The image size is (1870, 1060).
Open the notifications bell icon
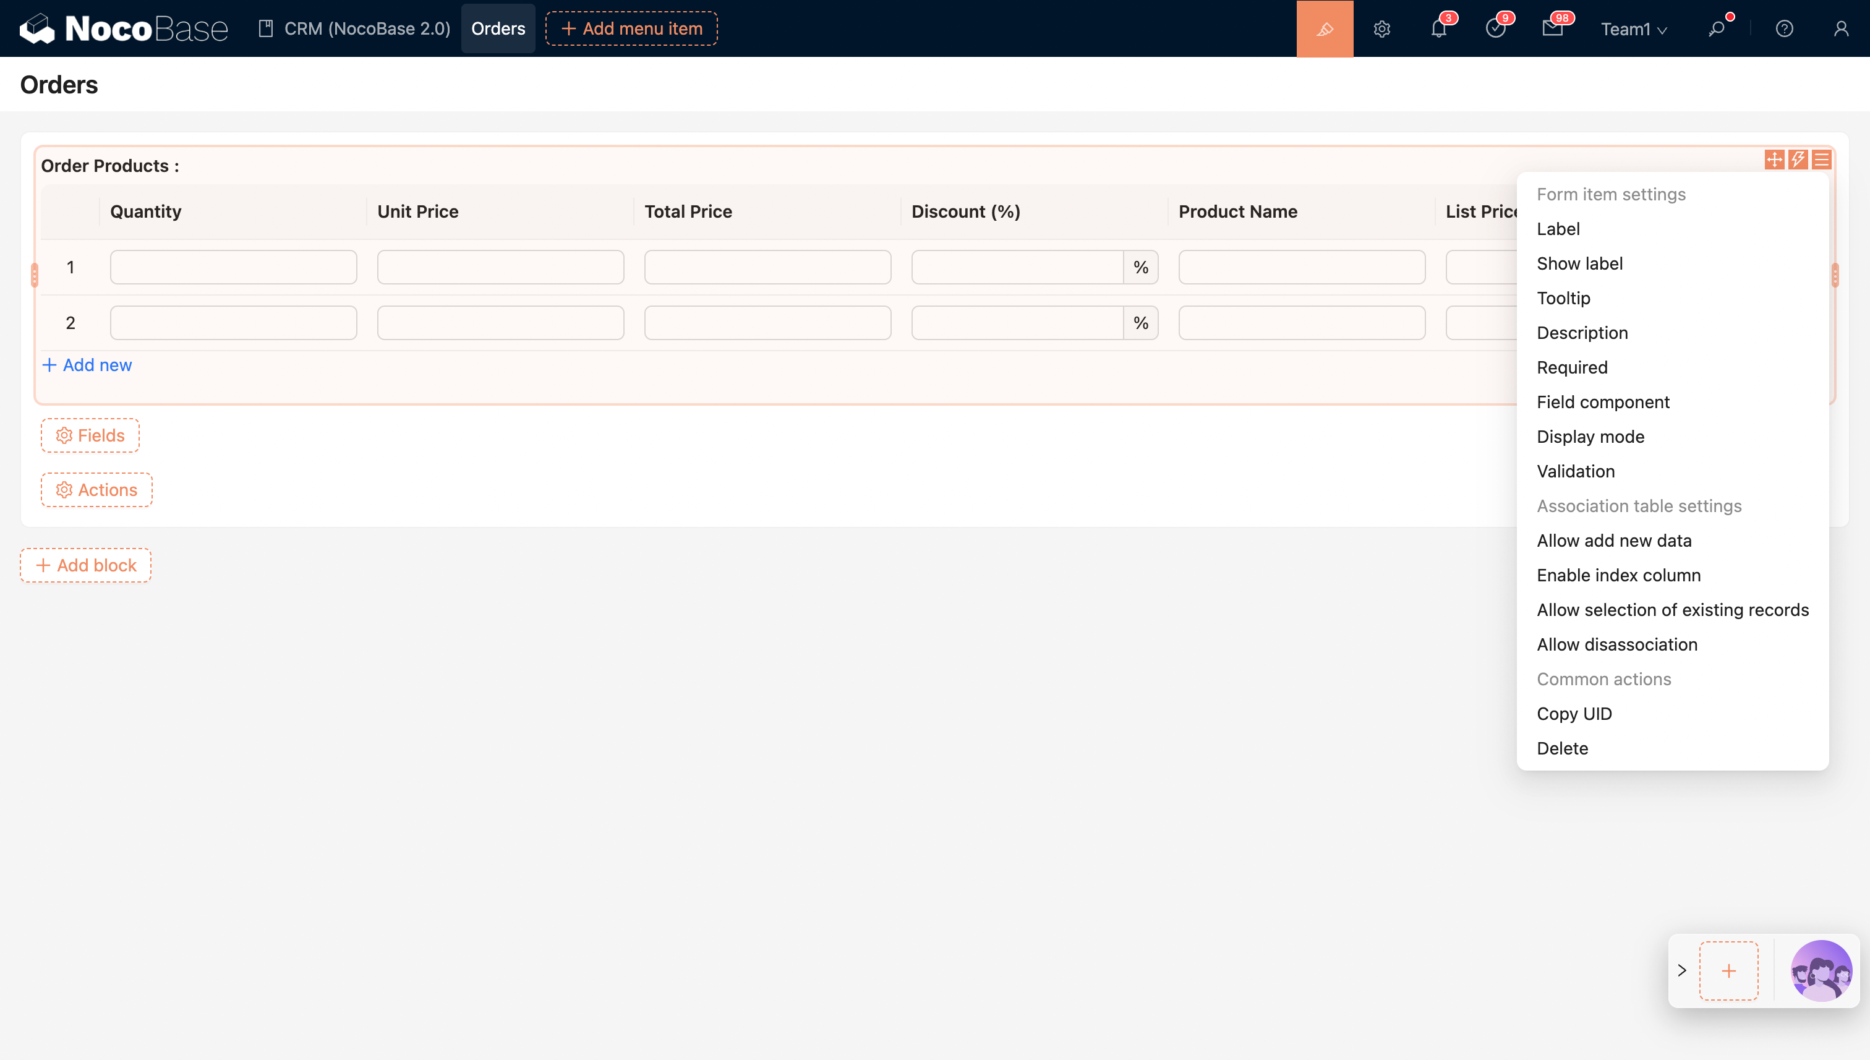pos(1438,28)
